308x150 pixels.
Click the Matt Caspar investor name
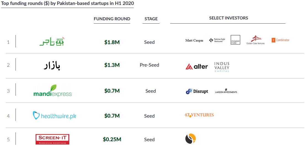click(x=194, y=40)
